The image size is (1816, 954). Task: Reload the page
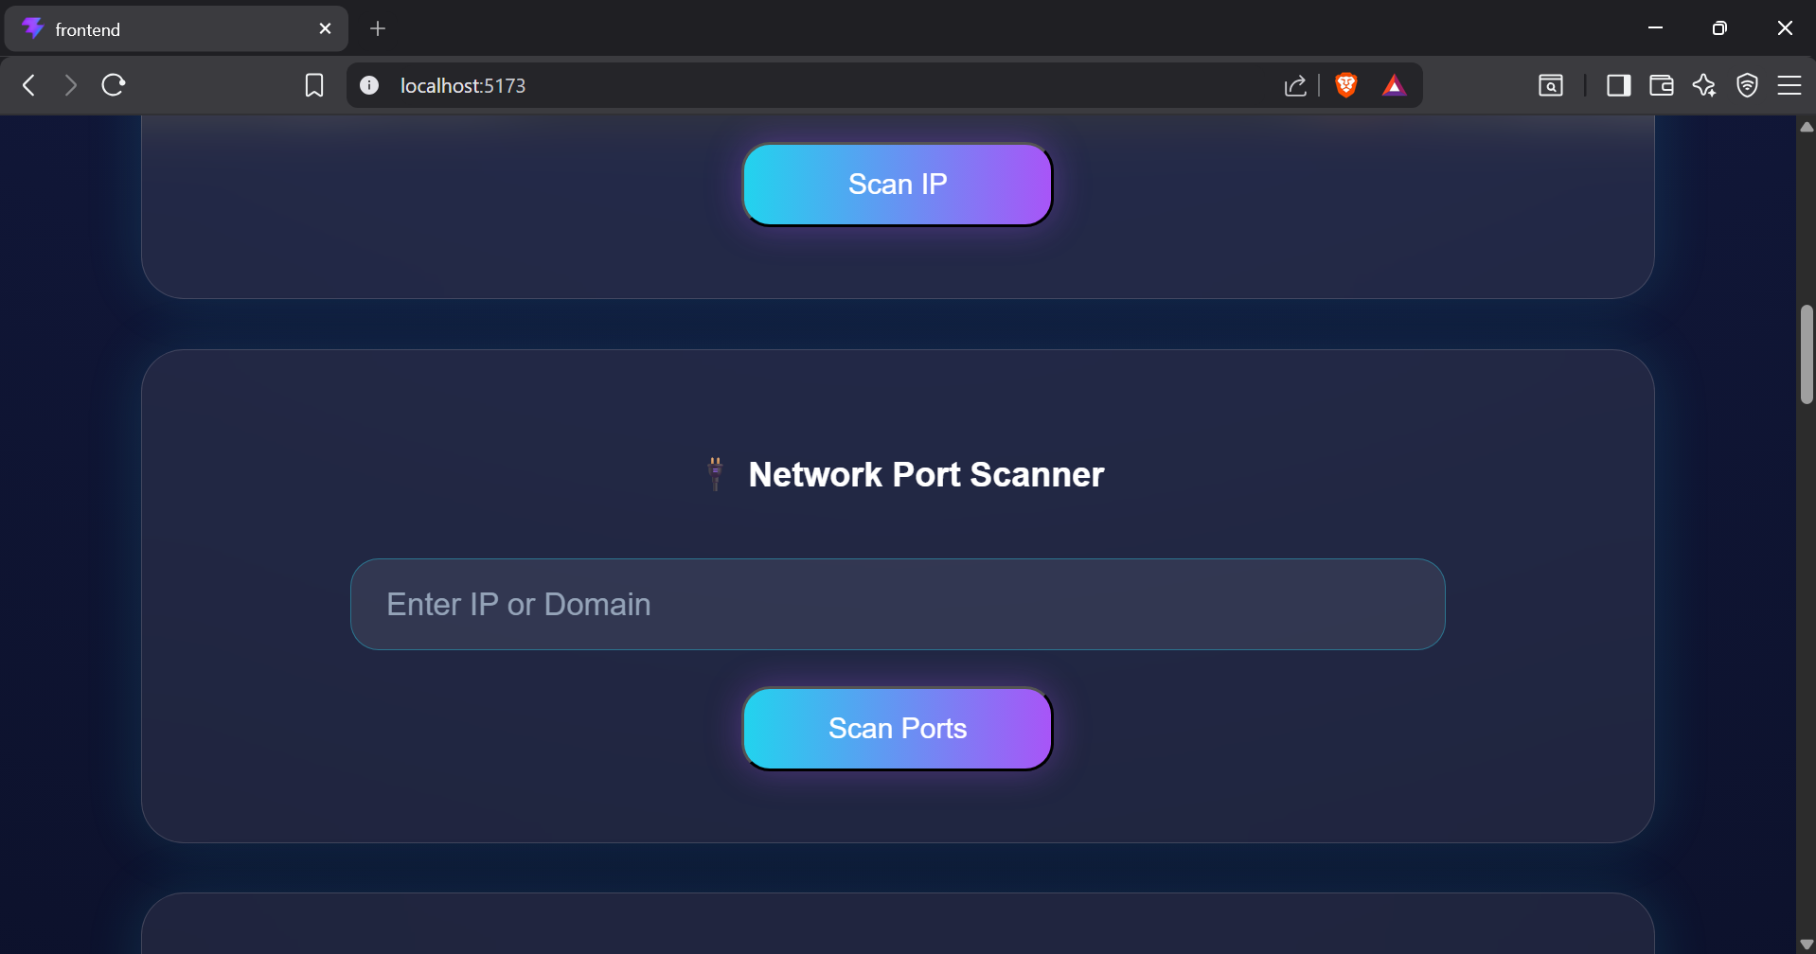click(114, 85)
